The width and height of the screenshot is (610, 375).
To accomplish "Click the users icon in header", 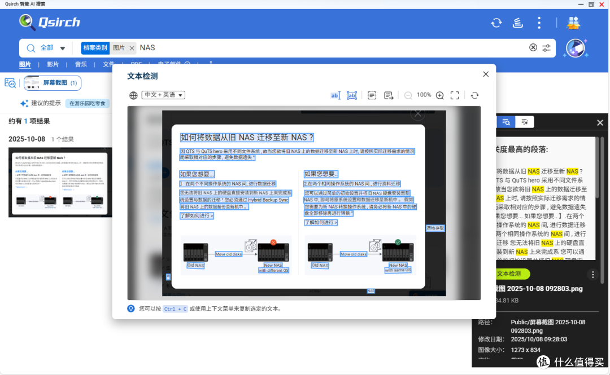I will [x=573, y=23].
